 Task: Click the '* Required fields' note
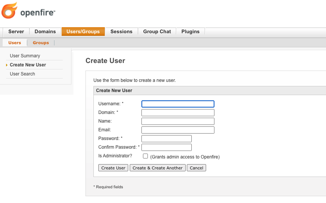click(108, 187)
